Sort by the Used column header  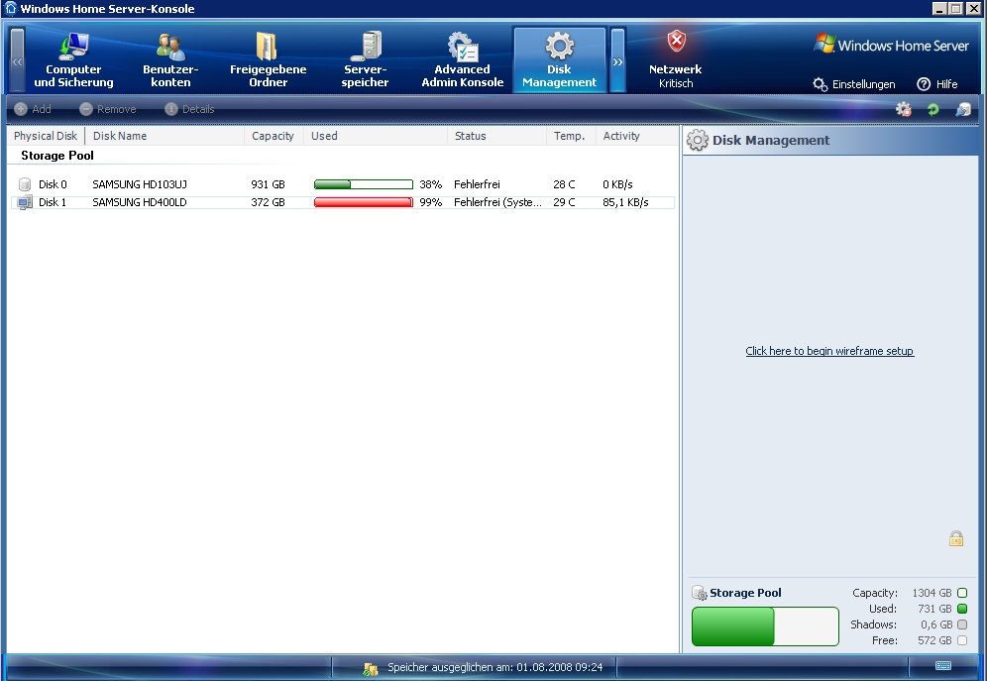[x=376, y=136]
